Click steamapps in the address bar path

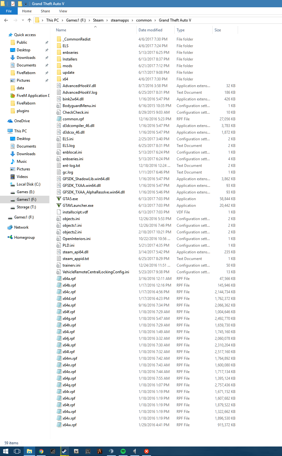click(x=120, y=20)
